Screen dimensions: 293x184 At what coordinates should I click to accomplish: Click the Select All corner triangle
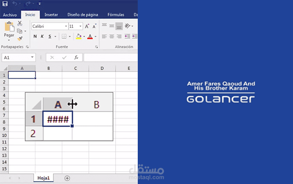click(5, 69)
